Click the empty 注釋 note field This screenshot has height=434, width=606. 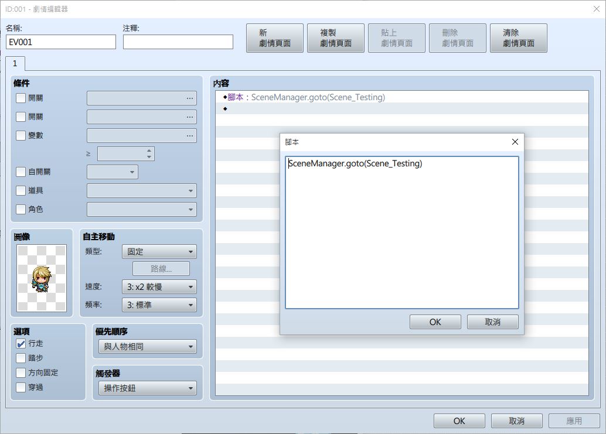pyautogui.click(x=178, y=42)
